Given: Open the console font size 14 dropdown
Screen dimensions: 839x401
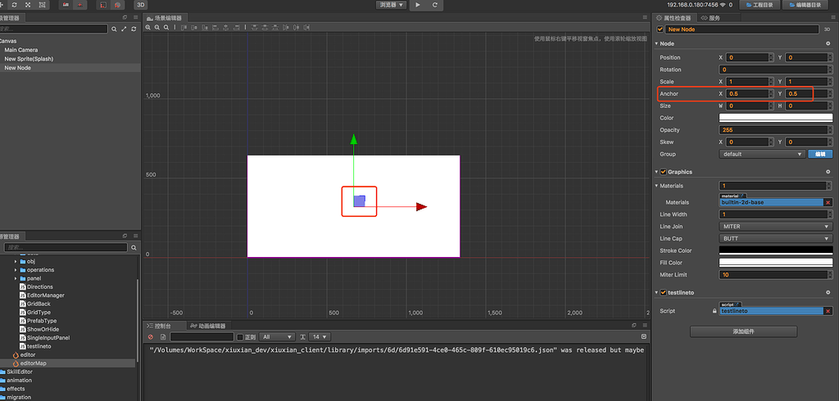Looking at the screenshot, I should tap(320, 337).
